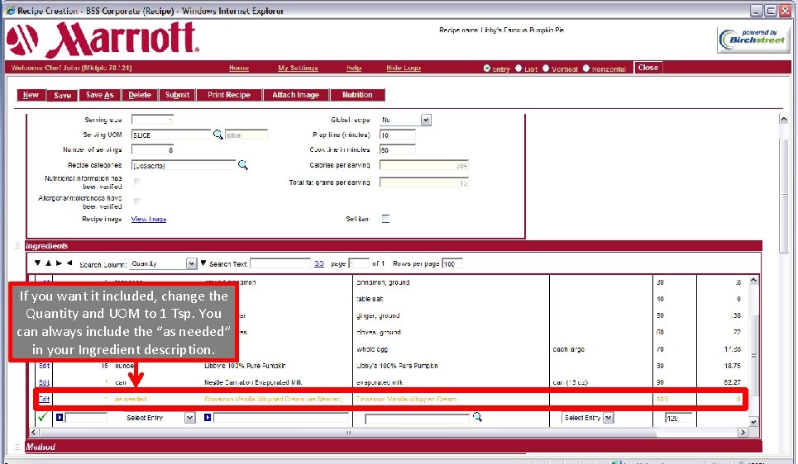Click the left-arrow navigation icon in the ingredients toolbar
798x464 pixels.
pos(69,263)
